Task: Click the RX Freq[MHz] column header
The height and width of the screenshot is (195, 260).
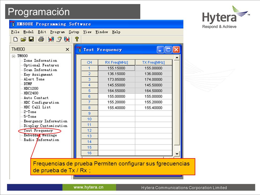Action: [116, 63]
